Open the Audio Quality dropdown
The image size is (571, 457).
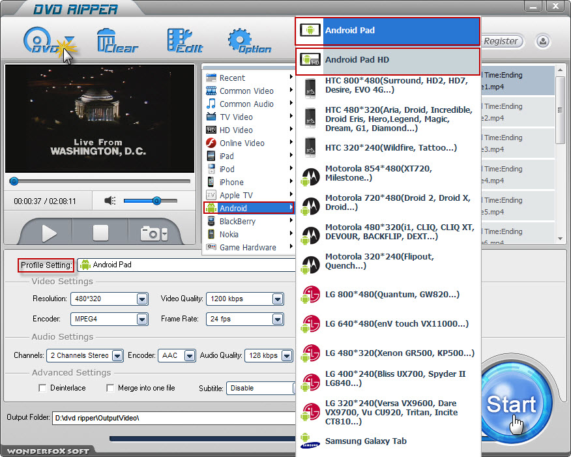(269, 355)
